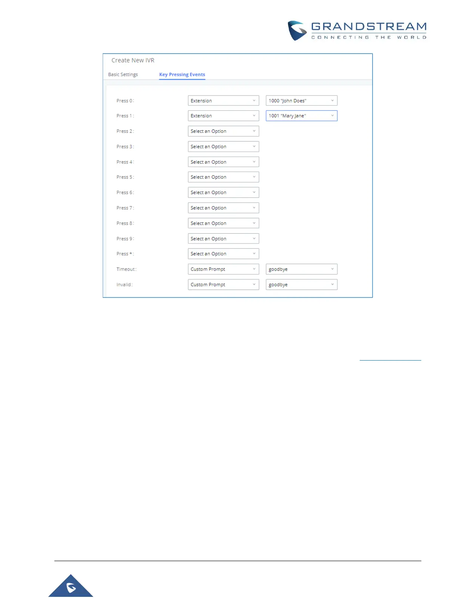Choose an option for Press 9
Image resolution: width=462 pixels, height=598 pixels.
click(x=223, y=239)
